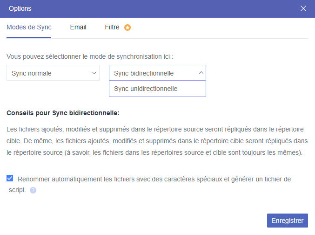This screenshot has width=315, height=235.
Task: Open the Email tab
Action: [78, 27]
